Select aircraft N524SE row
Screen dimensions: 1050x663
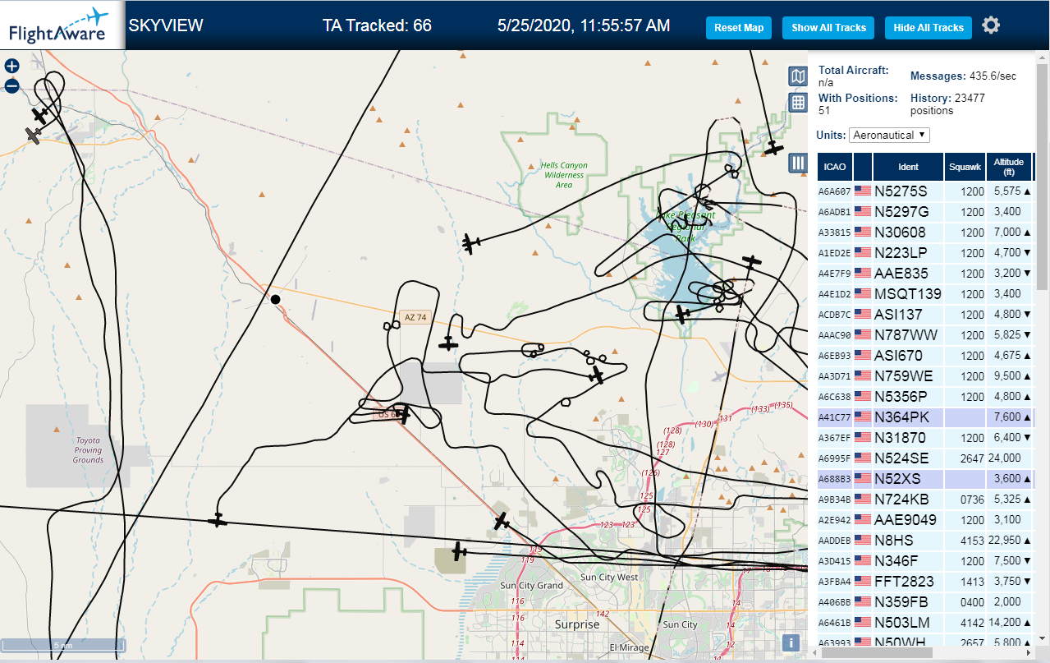coord(925,458)
